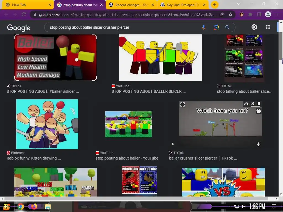
Task: Open 'Which team you on?' thumbnail
Action: pos(220,118)
